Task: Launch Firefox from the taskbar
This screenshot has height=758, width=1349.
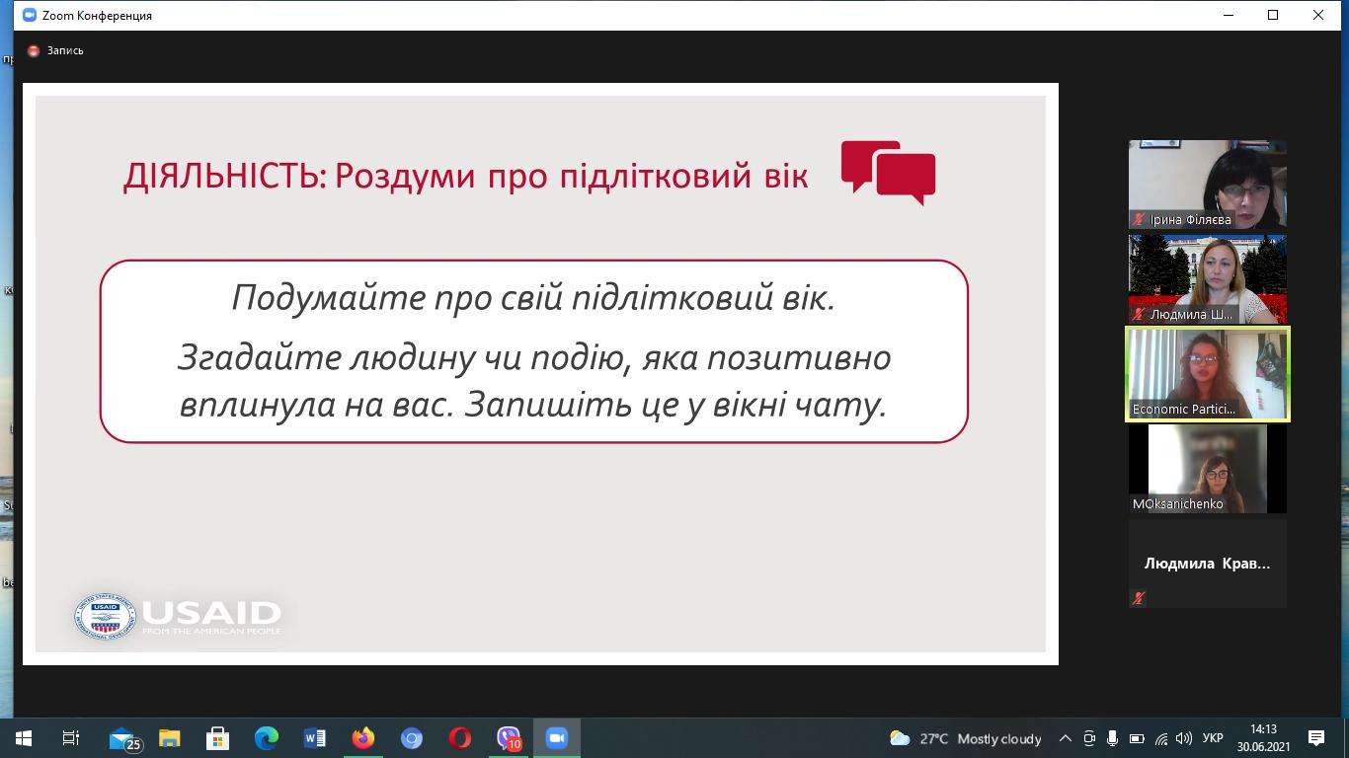Action: [x=362, y=737]
